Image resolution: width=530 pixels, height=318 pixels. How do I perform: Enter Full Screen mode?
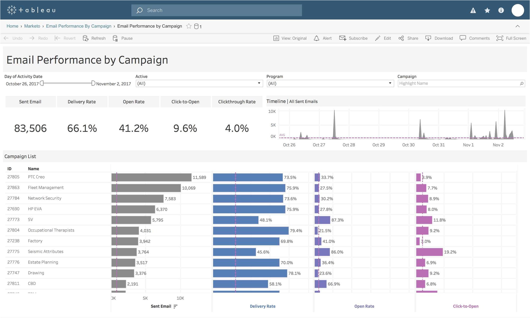point(511,38)
